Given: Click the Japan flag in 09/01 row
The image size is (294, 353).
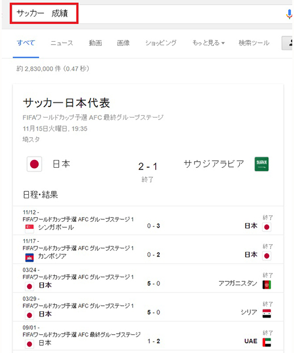Looking at the screenshot, I should [29, 344].
